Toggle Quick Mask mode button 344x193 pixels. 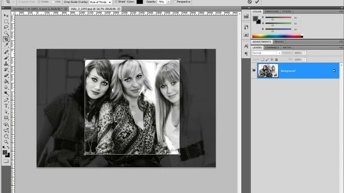6,161
